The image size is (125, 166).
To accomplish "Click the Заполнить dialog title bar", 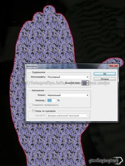I will (68, 66).
